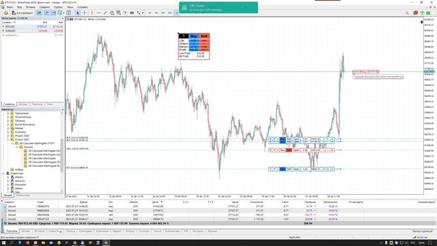Collapse the Project 2021 folder
The height and width of the screenshot is (246, 437).
coord(8,139)
